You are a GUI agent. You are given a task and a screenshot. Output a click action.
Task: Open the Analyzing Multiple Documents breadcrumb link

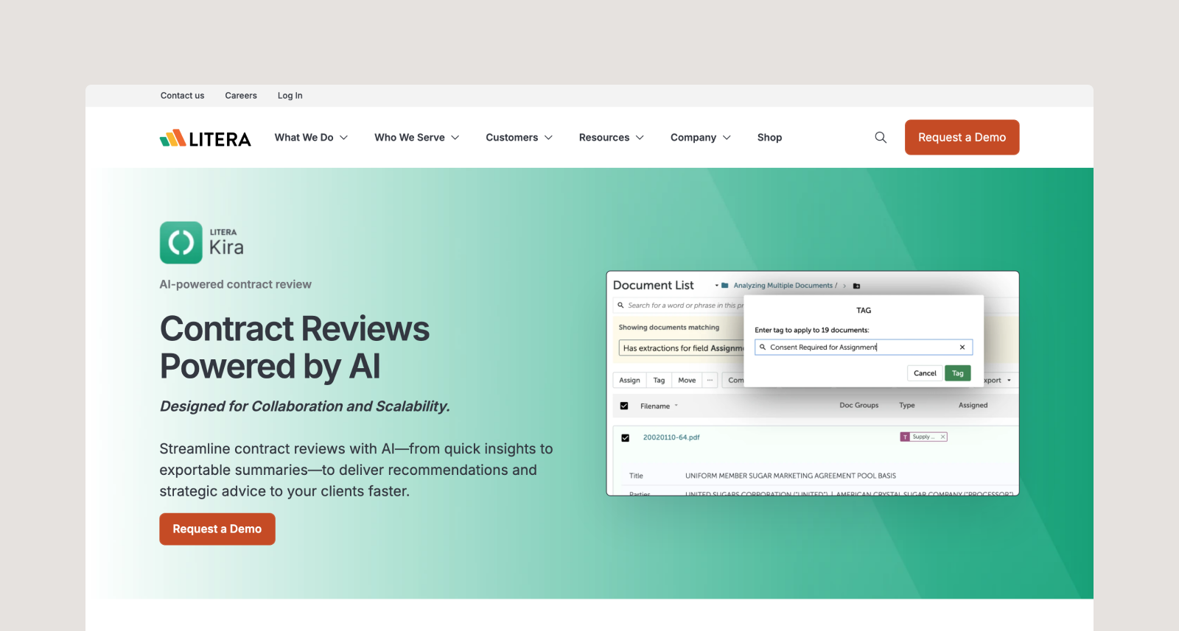pyautogui.click(x=783, y=286)
